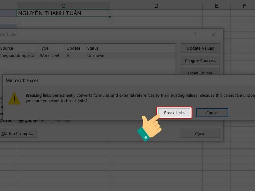Viewport: 255px width, 191px height.
Task: Click Update column header
Action: (x=75, y=48)
